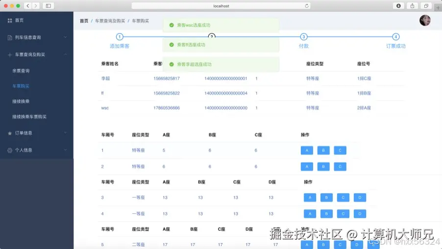Click passenger name wsc

(x=105, y=108)
